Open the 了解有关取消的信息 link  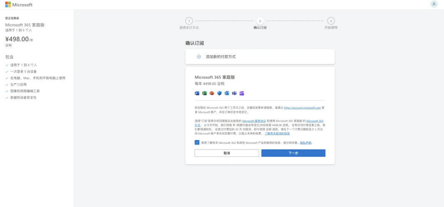277,133
